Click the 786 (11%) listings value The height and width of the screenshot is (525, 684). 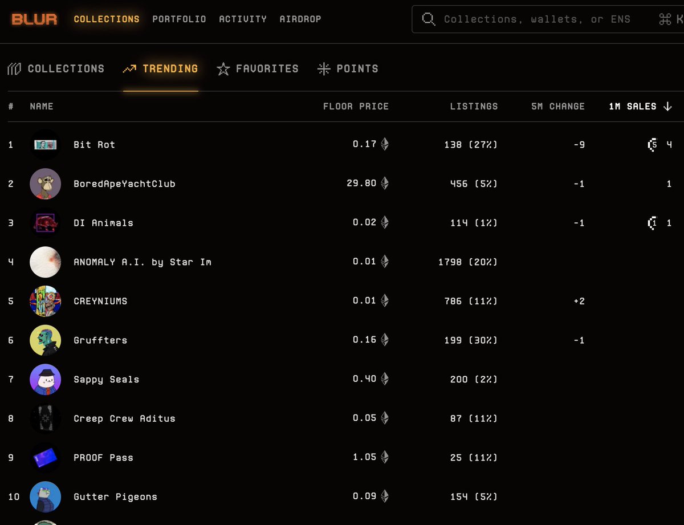click(x=471, y=301)
